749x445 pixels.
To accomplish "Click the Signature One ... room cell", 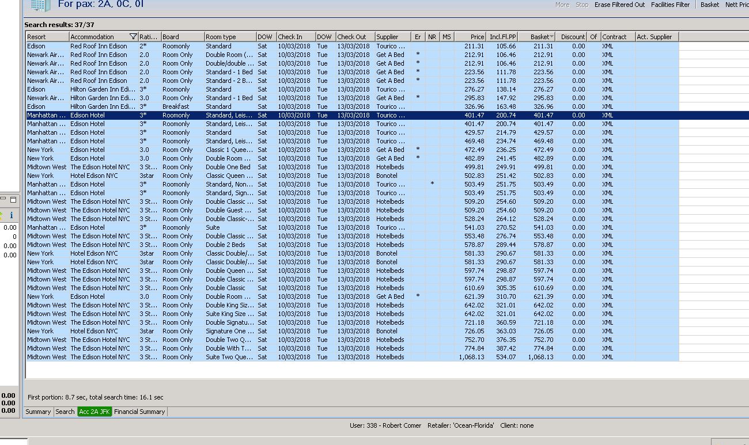I will 230,331.
